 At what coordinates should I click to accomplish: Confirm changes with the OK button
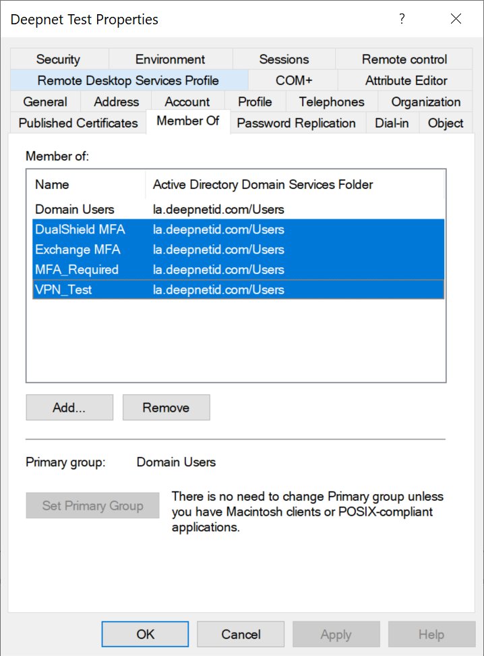point(145,634)
